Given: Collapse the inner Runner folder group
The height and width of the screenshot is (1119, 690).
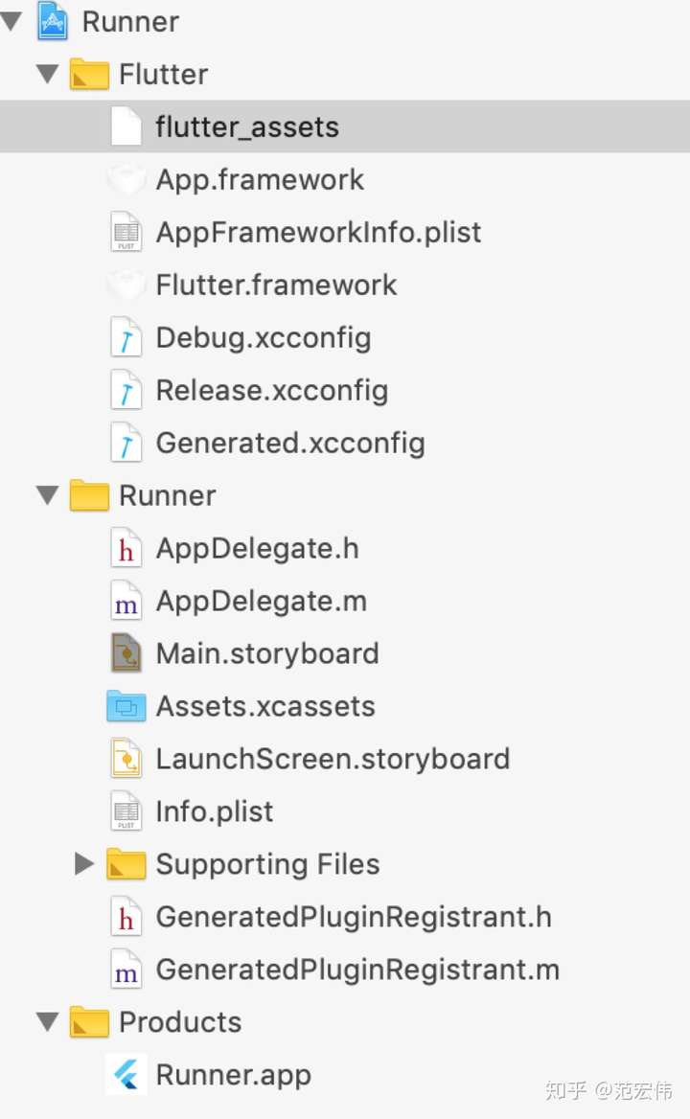Looking at the screenshot, I should (x=47, y=495).
